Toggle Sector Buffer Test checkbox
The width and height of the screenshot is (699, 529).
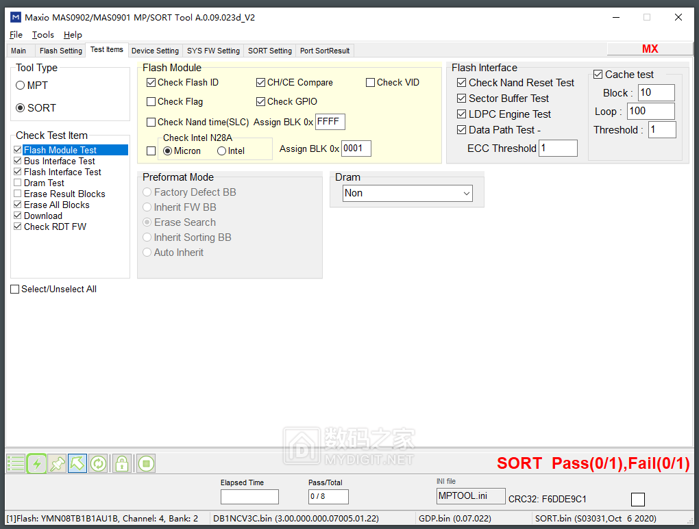pyautogui.click(x=462, y=99)
